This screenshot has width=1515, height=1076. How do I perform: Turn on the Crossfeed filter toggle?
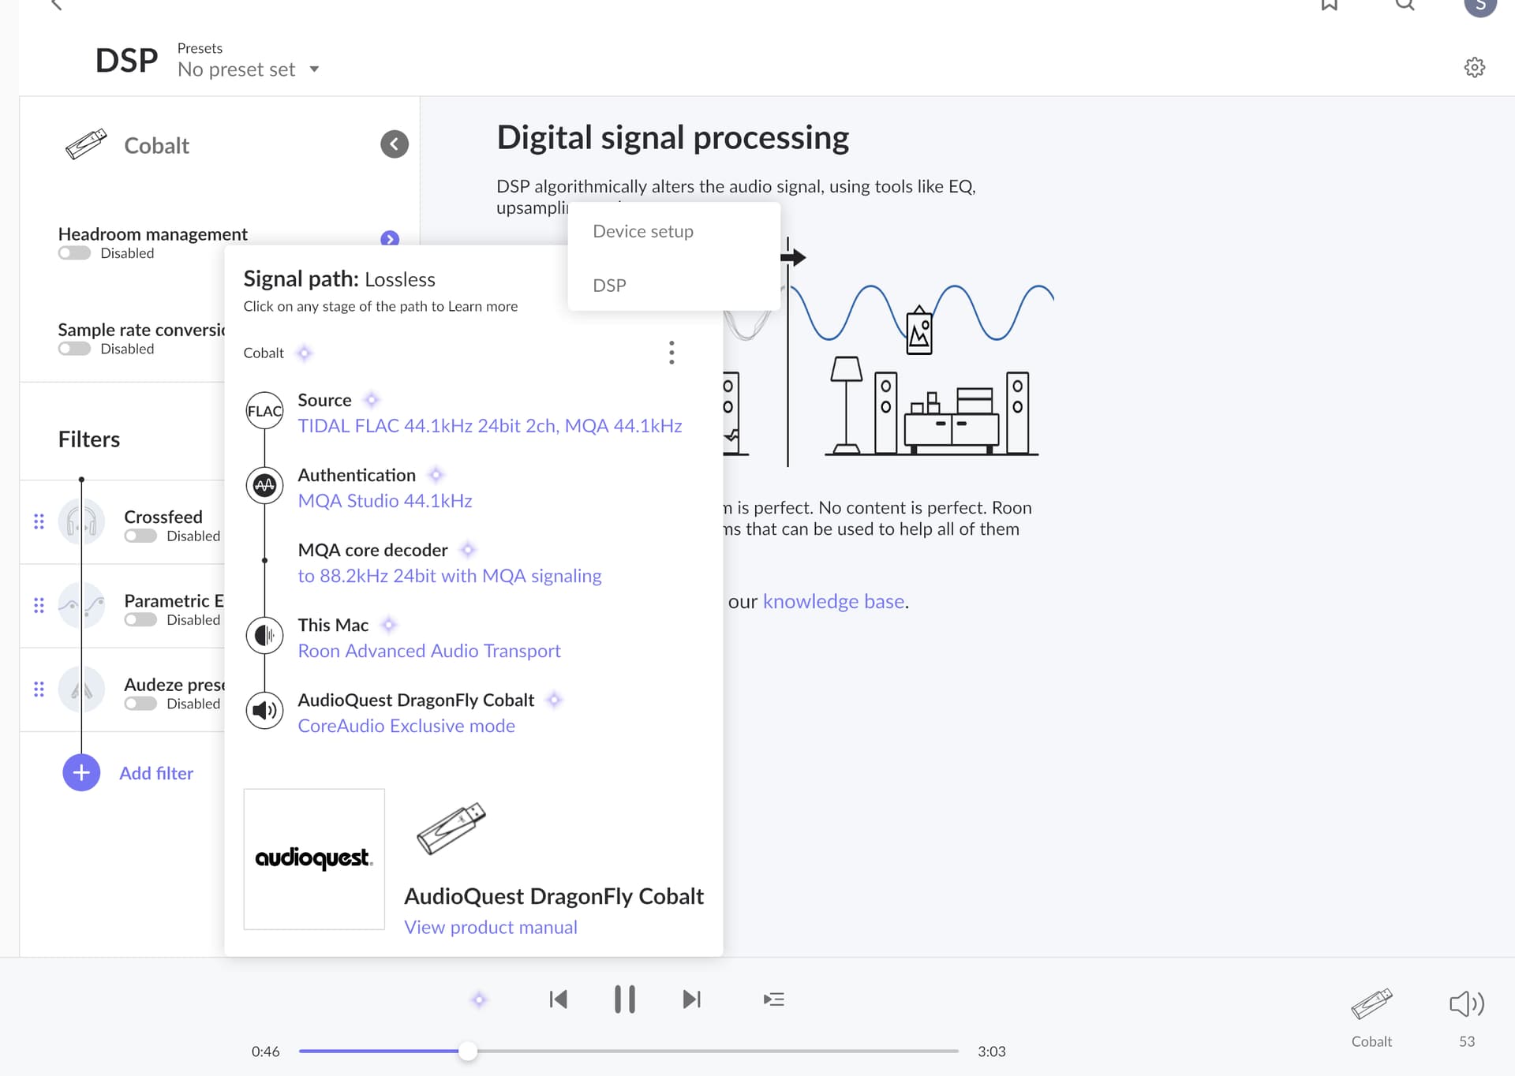click(140, 536)
